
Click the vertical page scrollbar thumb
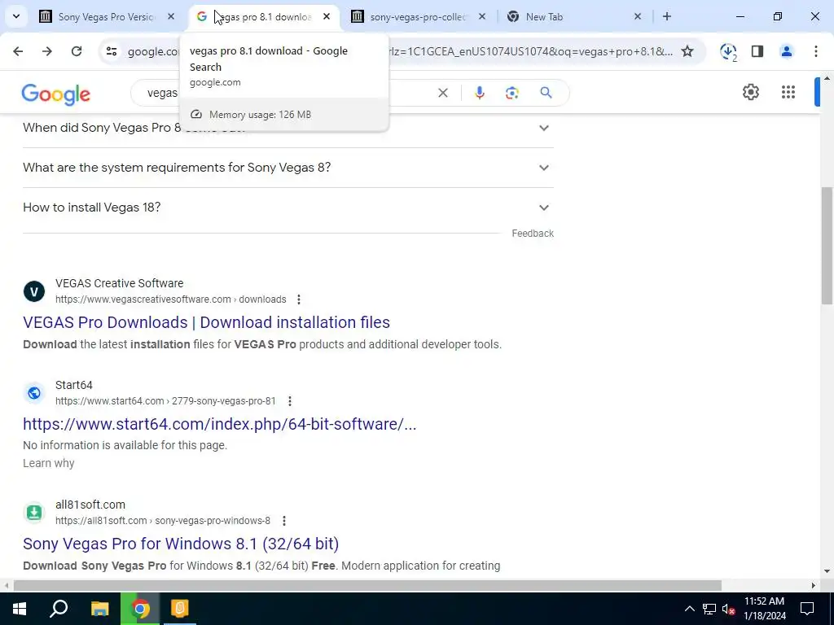pyautogui.click(x=827, y=246)
